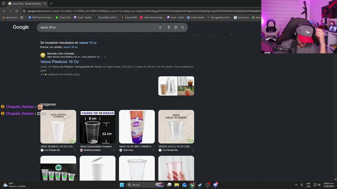Clear the Google search box text

160,27
